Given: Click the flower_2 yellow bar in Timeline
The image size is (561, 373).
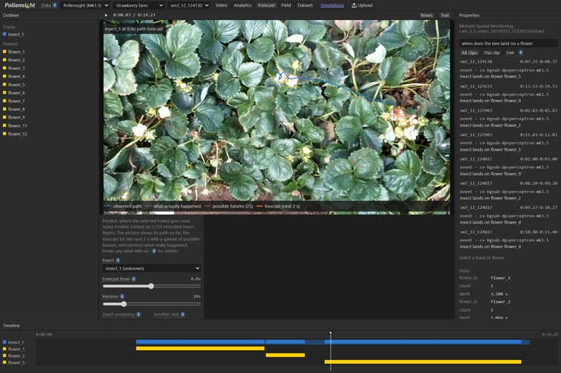Looking at the screenshot, I should click(285, 355).
